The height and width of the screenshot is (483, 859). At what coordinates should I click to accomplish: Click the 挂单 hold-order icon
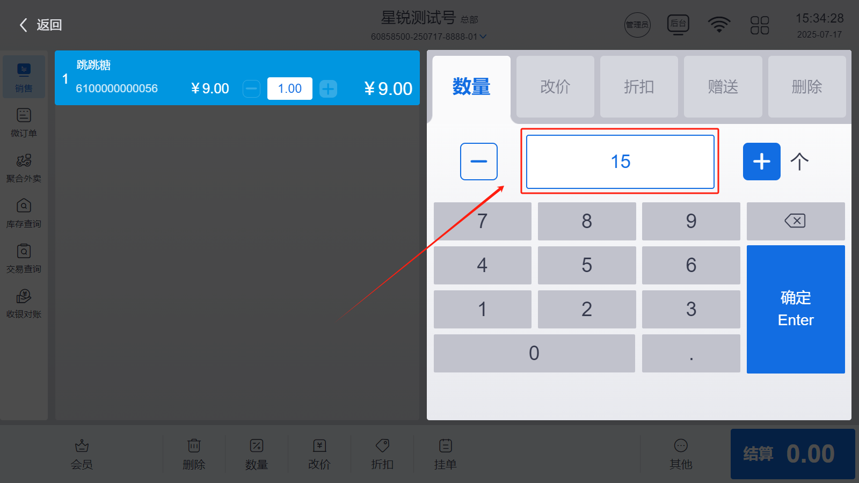pyautogui.click(x=445, y=445)
